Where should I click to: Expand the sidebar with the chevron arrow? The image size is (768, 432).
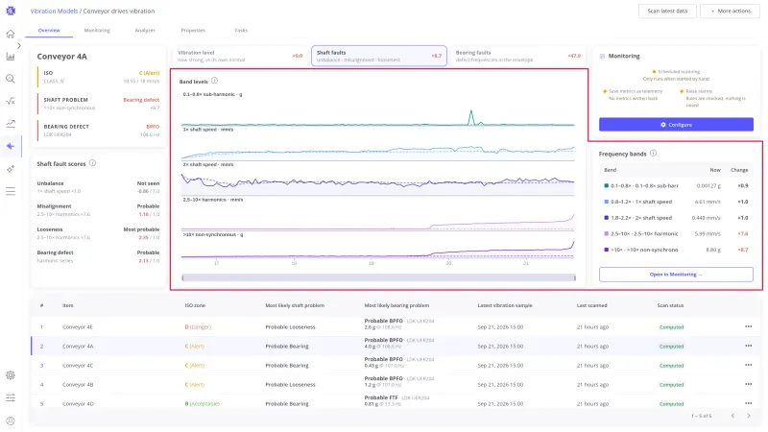[x=19, y=45]
